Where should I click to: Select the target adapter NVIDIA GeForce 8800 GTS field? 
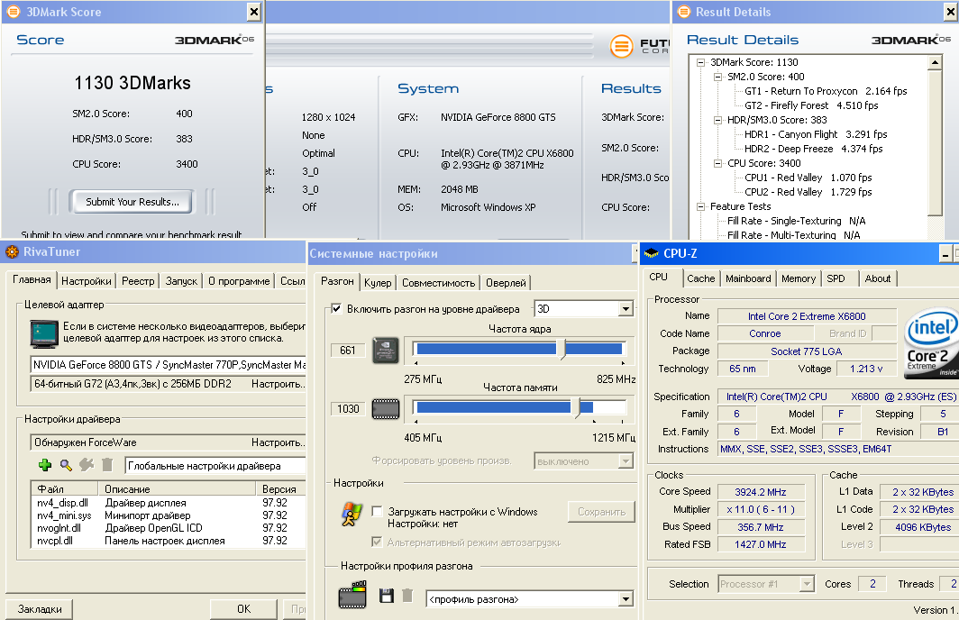pos(169,365)
